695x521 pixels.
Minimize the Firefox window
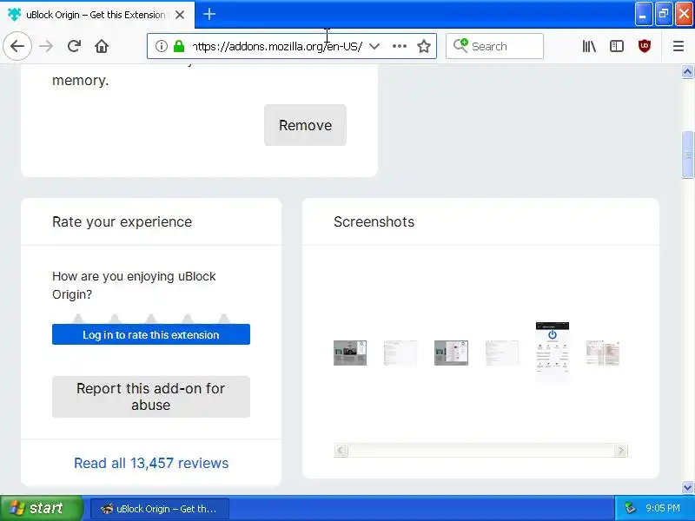coord(643,14)
